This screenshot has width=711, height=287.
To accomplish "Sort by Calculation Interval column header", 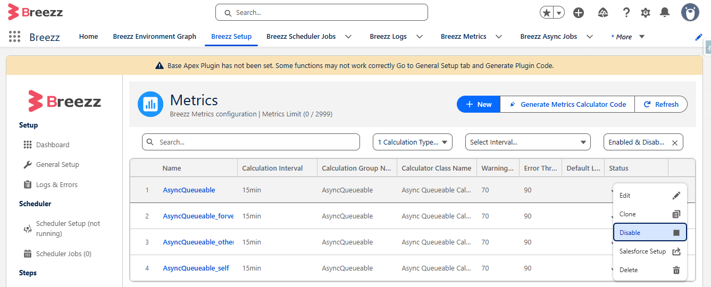I will [x=272, y=168].
